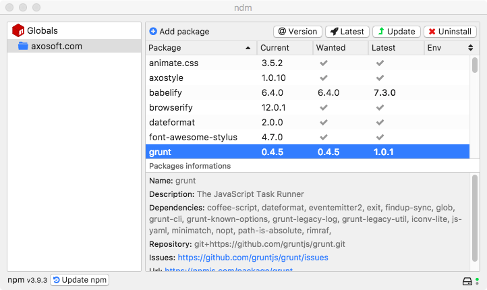Click axostyle version 1.0.10

pyautogui.click(x=273, y=78)
